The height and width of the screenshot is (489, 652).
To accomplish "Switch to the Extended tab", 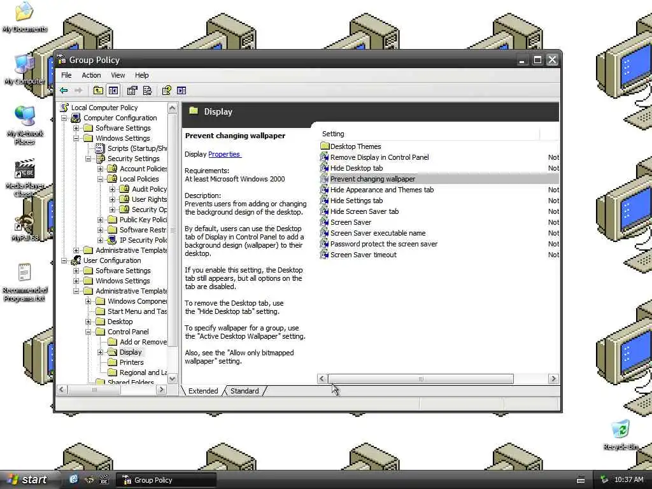I will pyautogui.click(x=203, y=391).
